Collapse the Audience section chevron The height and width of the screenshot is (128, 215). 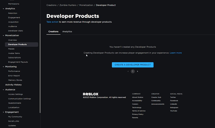3,90
